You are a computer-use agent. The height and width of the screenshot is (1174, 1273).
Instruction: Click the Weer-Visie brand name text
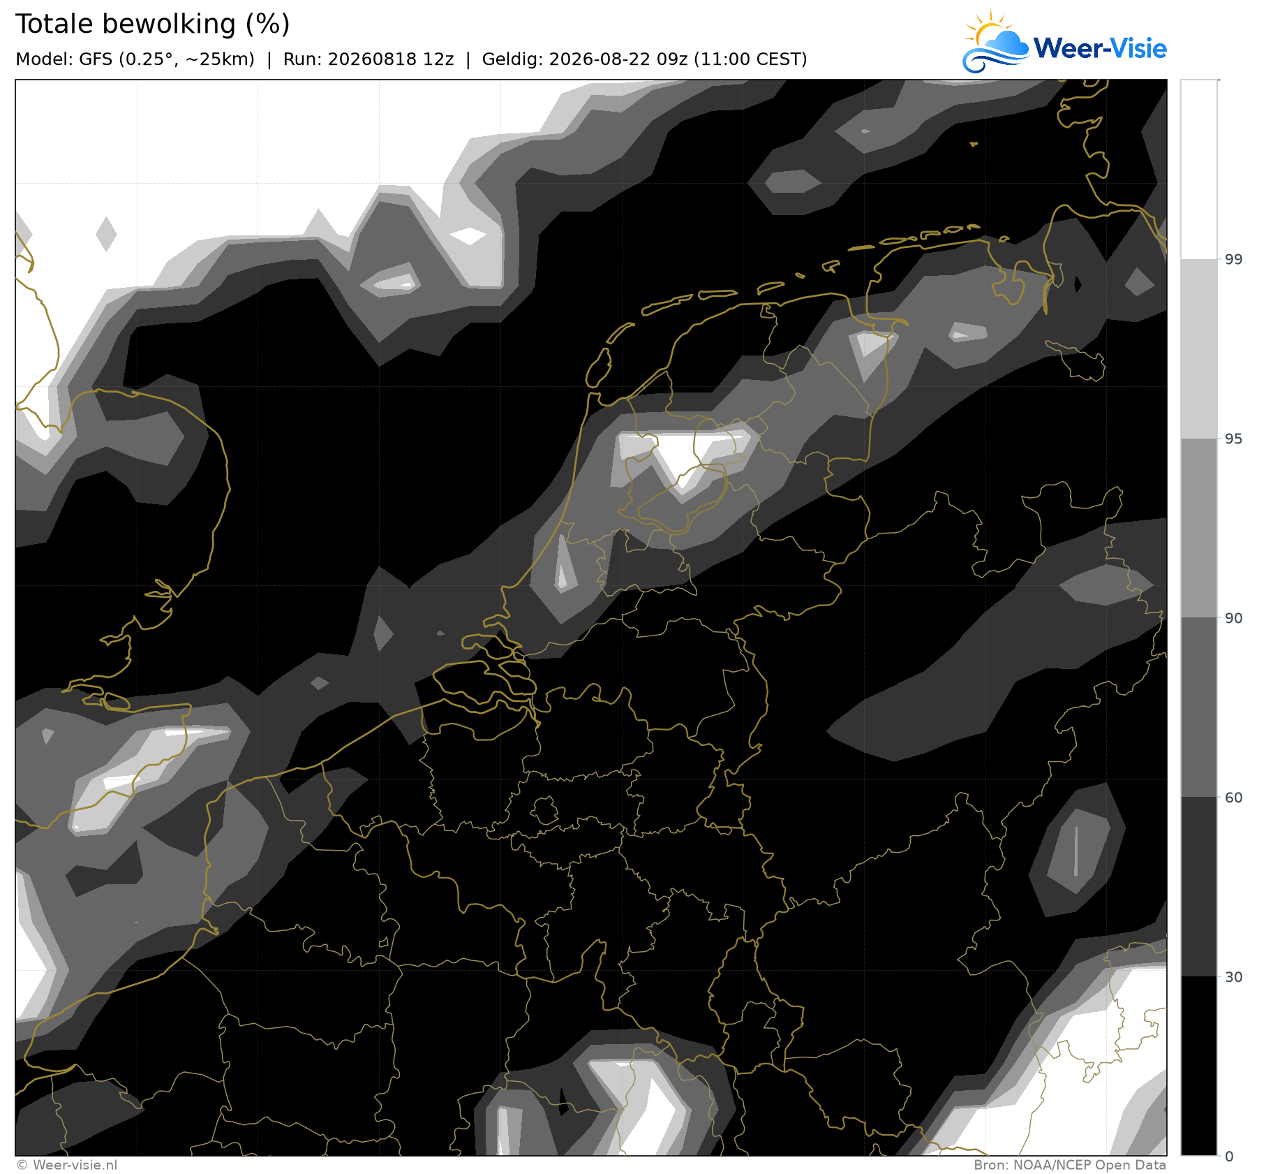(1100, 48)
